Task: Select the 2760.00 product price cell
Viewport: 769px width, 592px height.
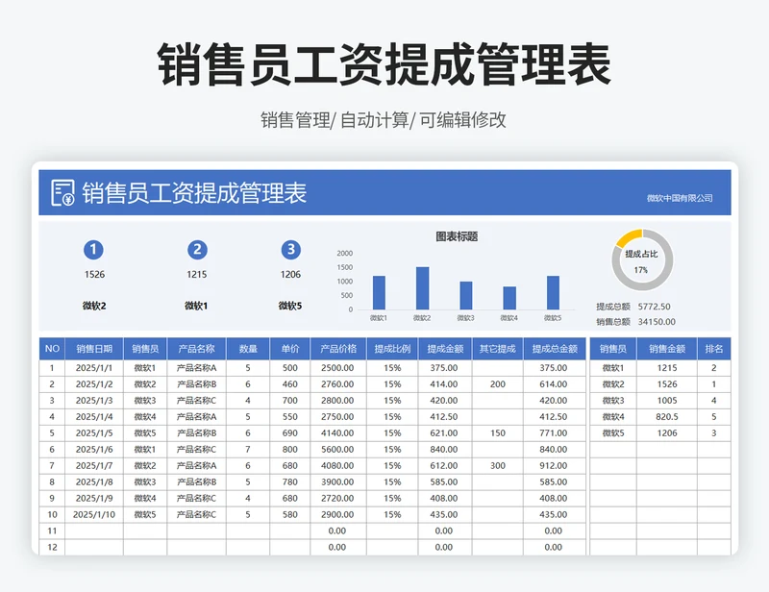Action: (x=338, y=384)
